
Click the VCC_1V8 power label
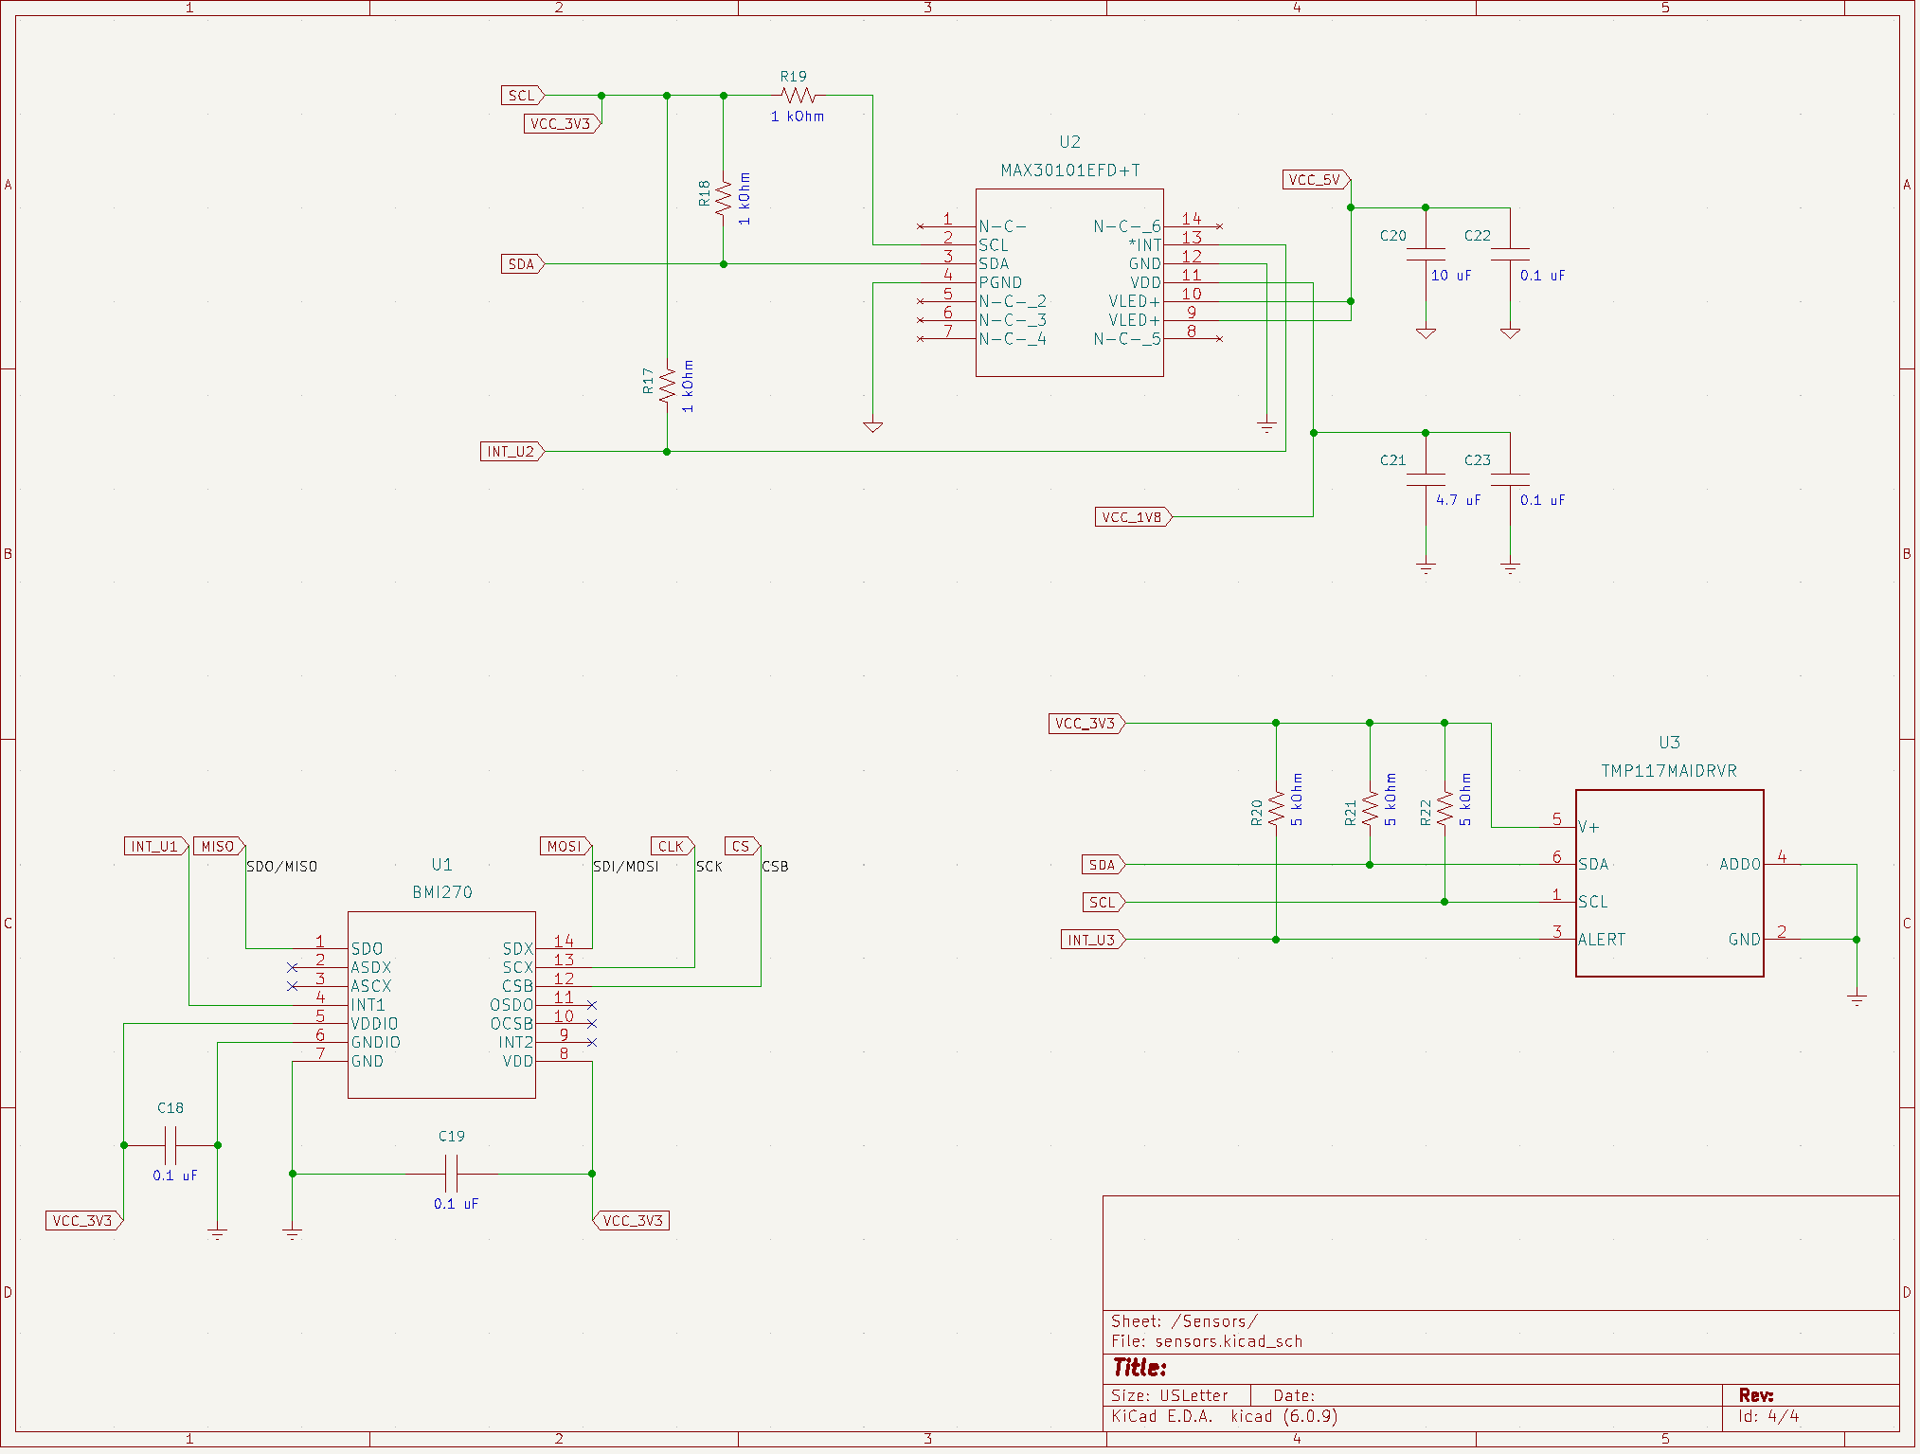pos(1131,516)
